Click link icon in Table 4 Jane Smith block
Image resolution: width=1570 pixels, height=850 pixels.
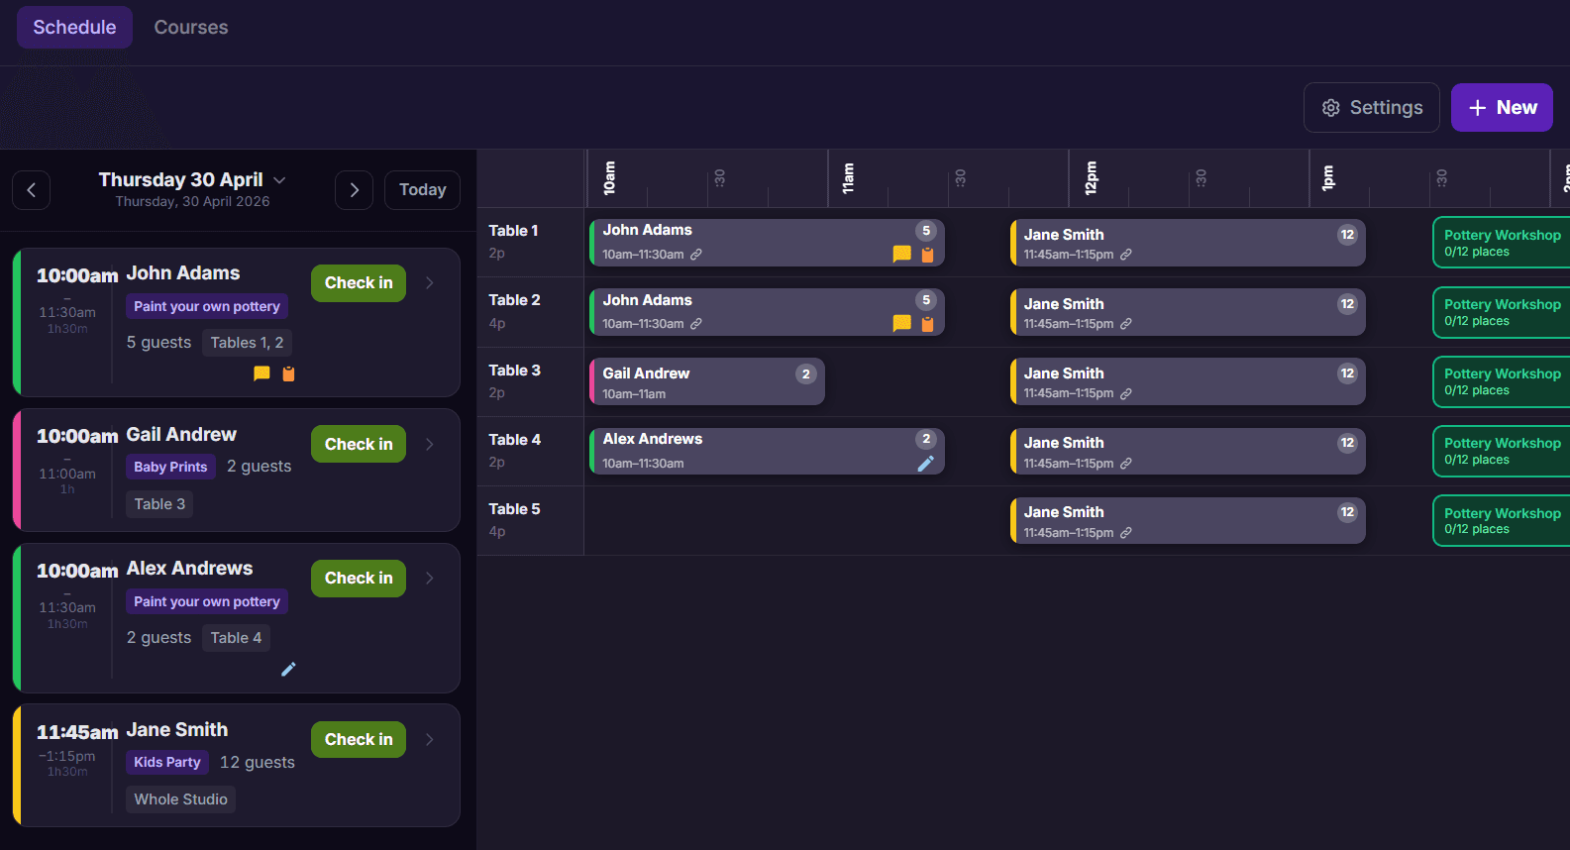[1126, 464]
